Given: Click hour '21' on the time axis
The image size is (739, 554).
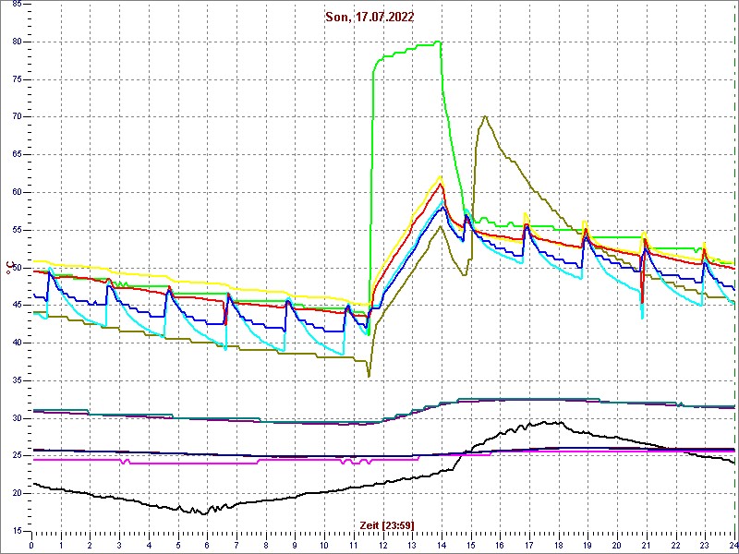Looking at the screenshot, I should (646, 546).
